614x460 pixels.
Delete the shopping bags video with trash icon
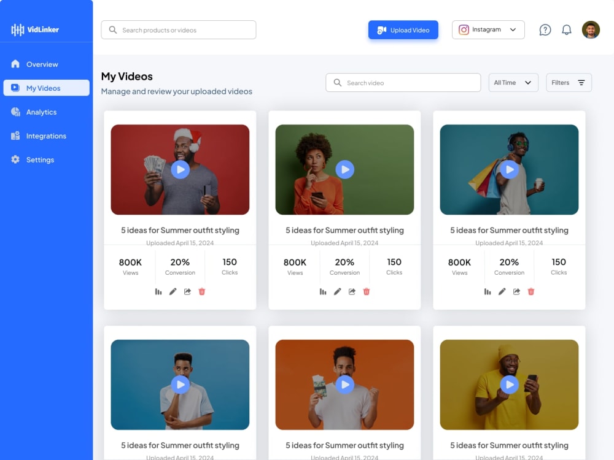pos(531,292)
